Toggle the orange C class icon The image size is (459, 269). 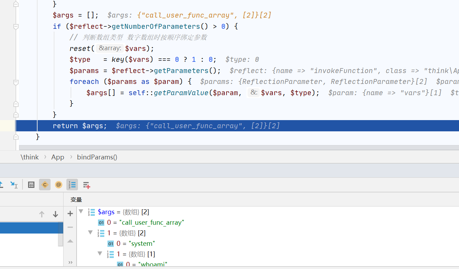(45, 184)
